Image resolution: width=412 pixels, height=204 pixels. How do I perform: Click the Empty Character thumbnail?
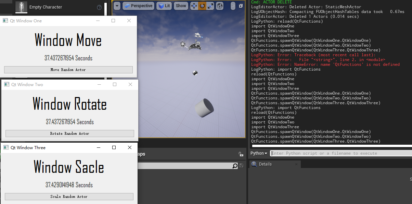pyautogui.click(x=22, y=7)
